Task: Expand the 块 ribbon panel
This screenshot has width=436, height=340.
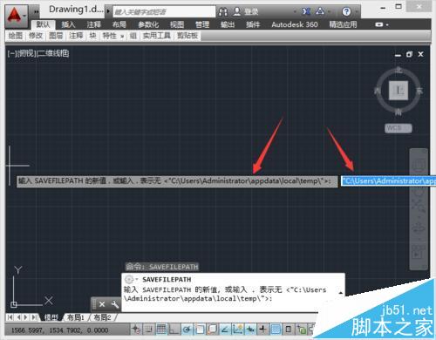Action: pos(92,36)
